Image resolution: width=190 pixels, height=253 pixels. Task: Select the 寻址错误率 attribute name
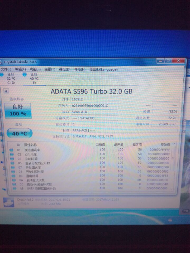(x=34, y=168)
